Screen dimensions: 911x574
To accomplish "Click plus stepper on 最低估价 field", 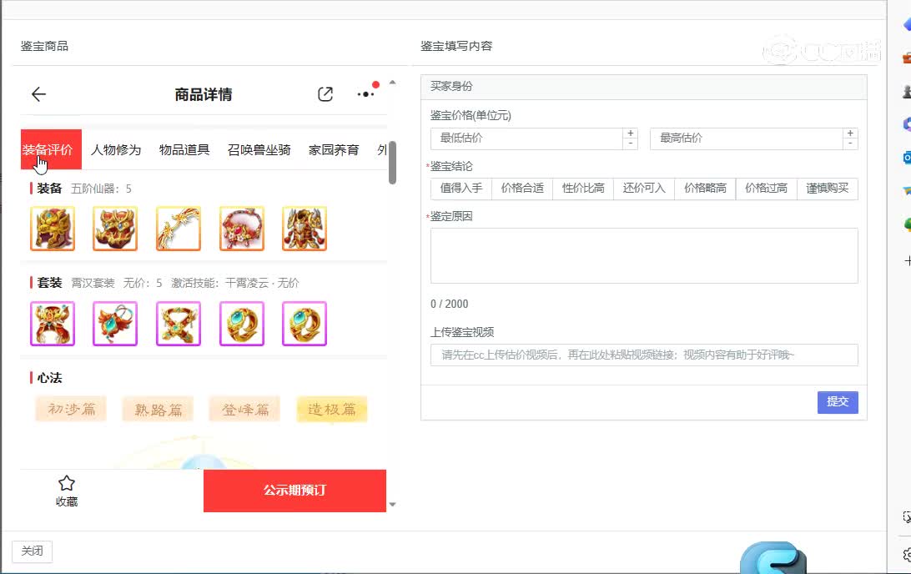I will pyautogui.click(x=631, y=133).
